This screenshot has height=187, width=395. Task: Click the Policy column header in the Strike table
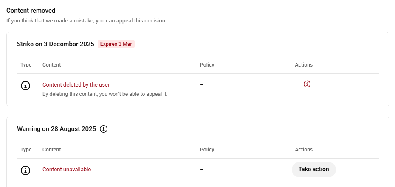pos(207,65)
